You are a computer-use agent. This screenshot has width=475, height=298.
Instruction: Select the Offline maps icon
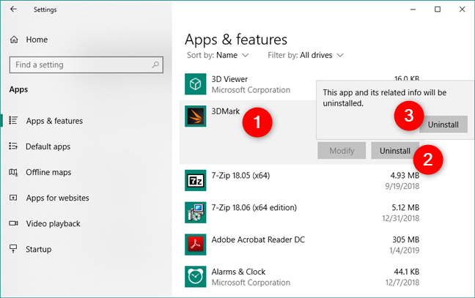13,172
